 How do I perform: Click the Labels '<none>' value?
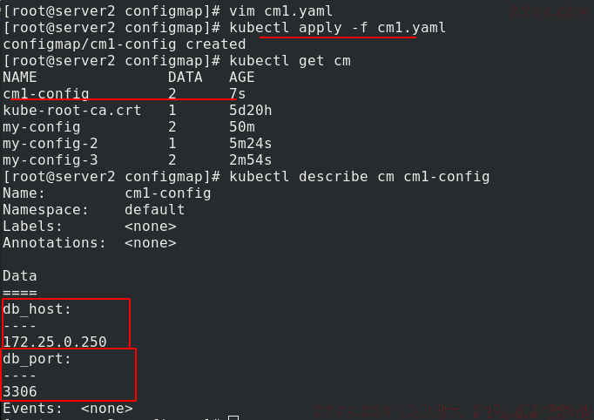151,227
